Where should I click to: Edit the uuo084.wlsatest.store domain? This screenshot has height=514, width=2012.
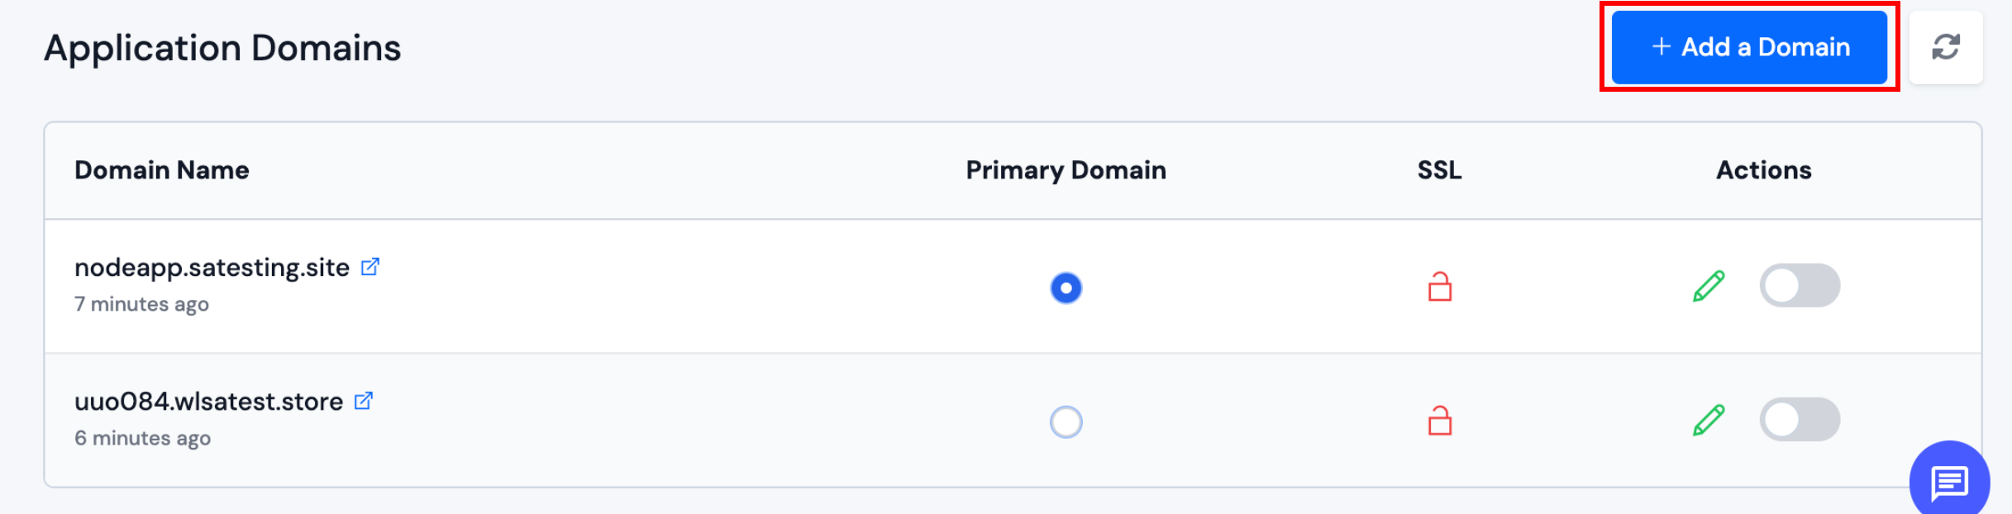(1707, 420)
